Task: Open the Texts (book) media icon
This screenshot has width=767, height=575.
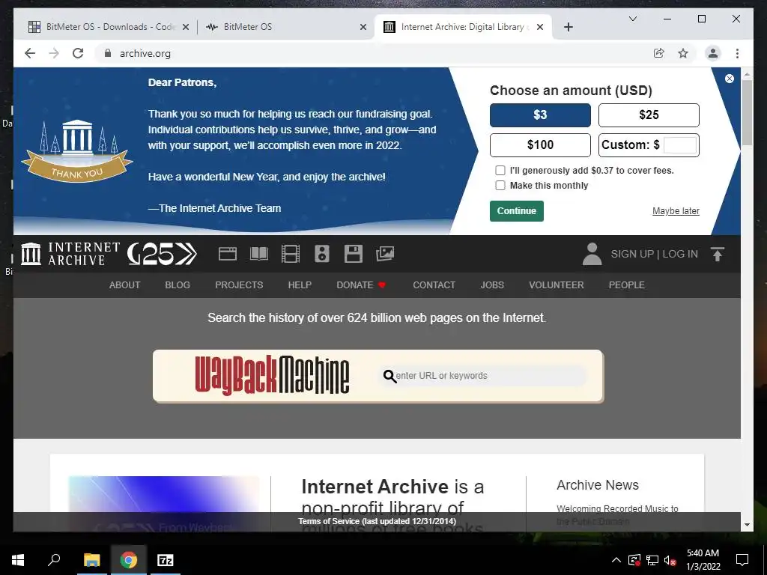Action: pos(258,254)
